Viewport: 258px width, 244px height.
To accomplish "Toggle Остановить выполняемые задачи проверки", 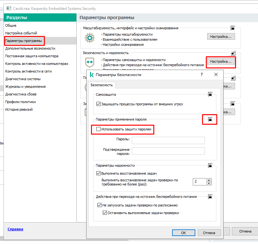I will coord(105,213).
